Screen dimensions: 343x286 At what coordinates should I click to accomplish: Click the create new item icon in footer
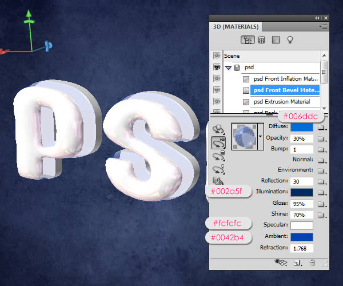(x=297, y=263)
